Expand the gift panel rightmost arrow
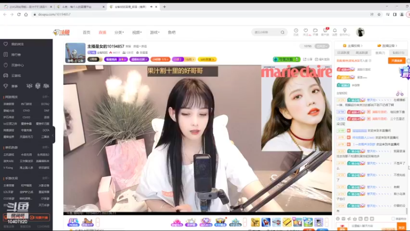 point(326,222)
